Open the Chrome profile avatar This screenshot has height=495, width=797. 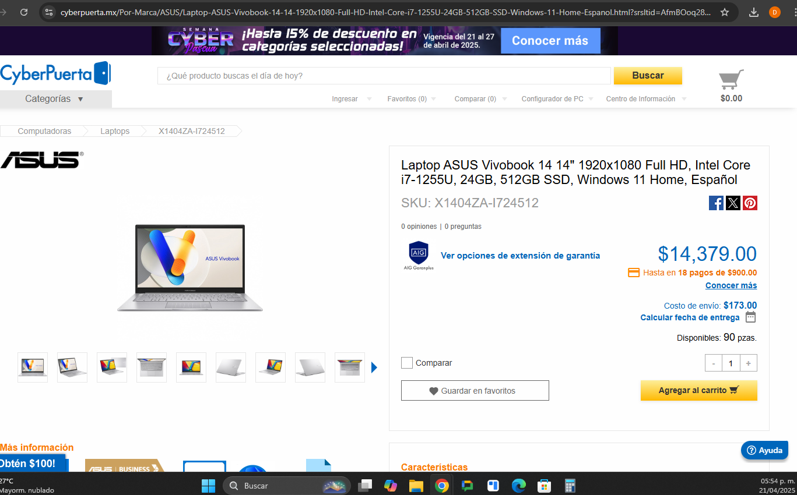click(x=775, y=12)
